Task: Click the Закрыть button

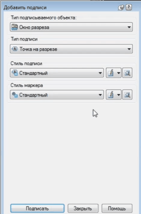Action: click(x=83, y=208)
